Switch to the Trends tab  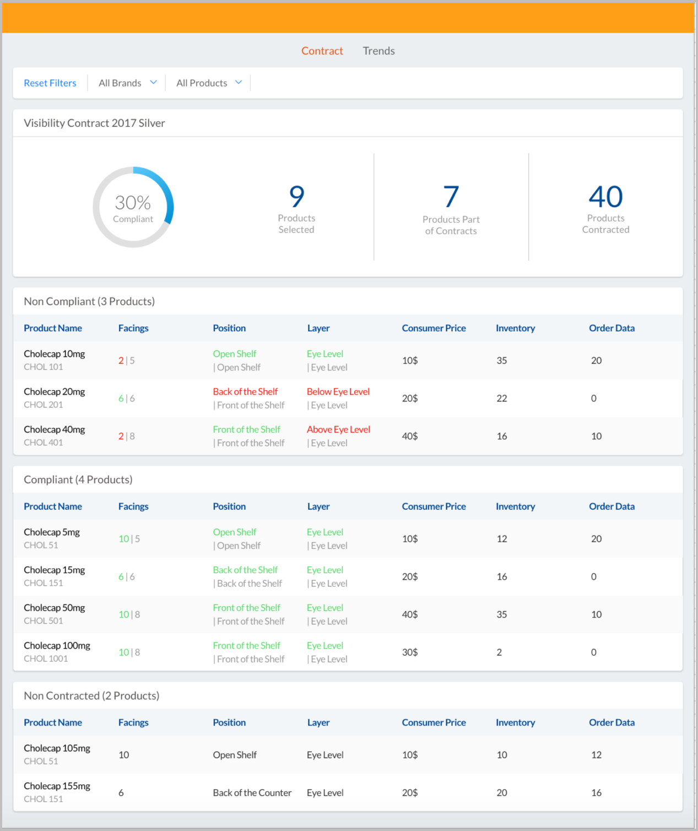(x=378, y=51)
